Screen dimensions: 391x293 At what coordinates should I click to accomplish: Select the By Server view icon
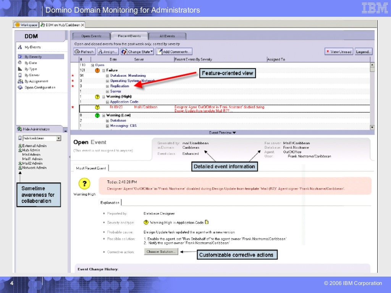tap(20, 75)
